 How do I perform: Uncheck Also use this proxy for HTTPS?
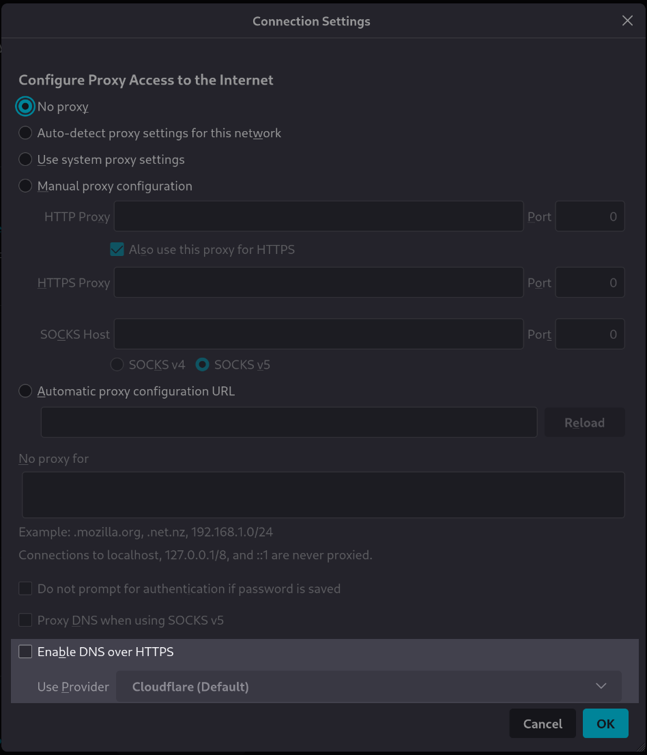[117, 249]
